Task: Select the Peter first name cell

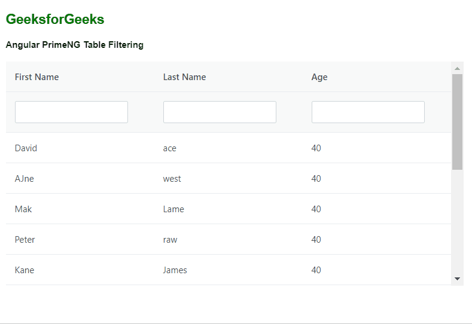Action: coord(25,240)
